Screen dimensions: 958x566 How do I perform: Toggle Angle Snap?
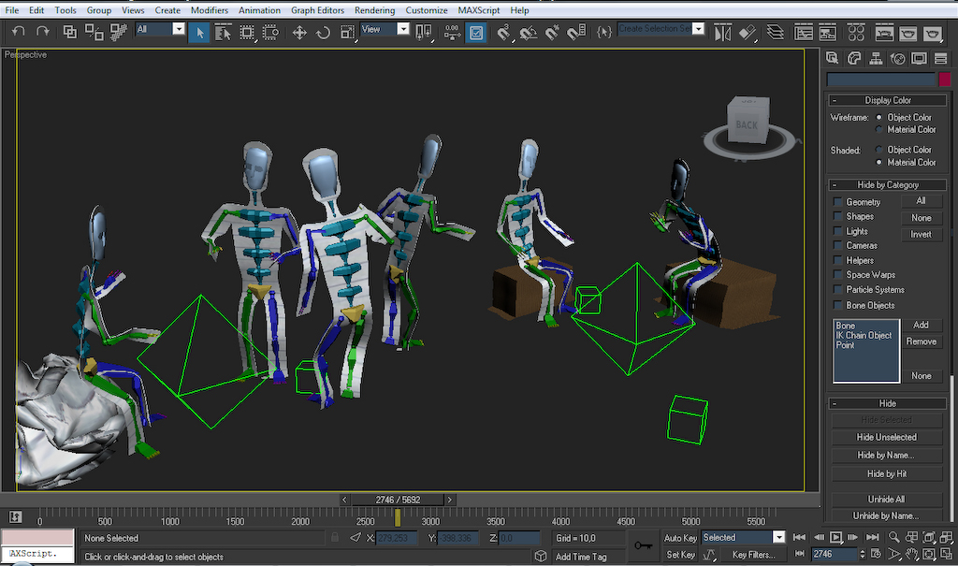528,32
